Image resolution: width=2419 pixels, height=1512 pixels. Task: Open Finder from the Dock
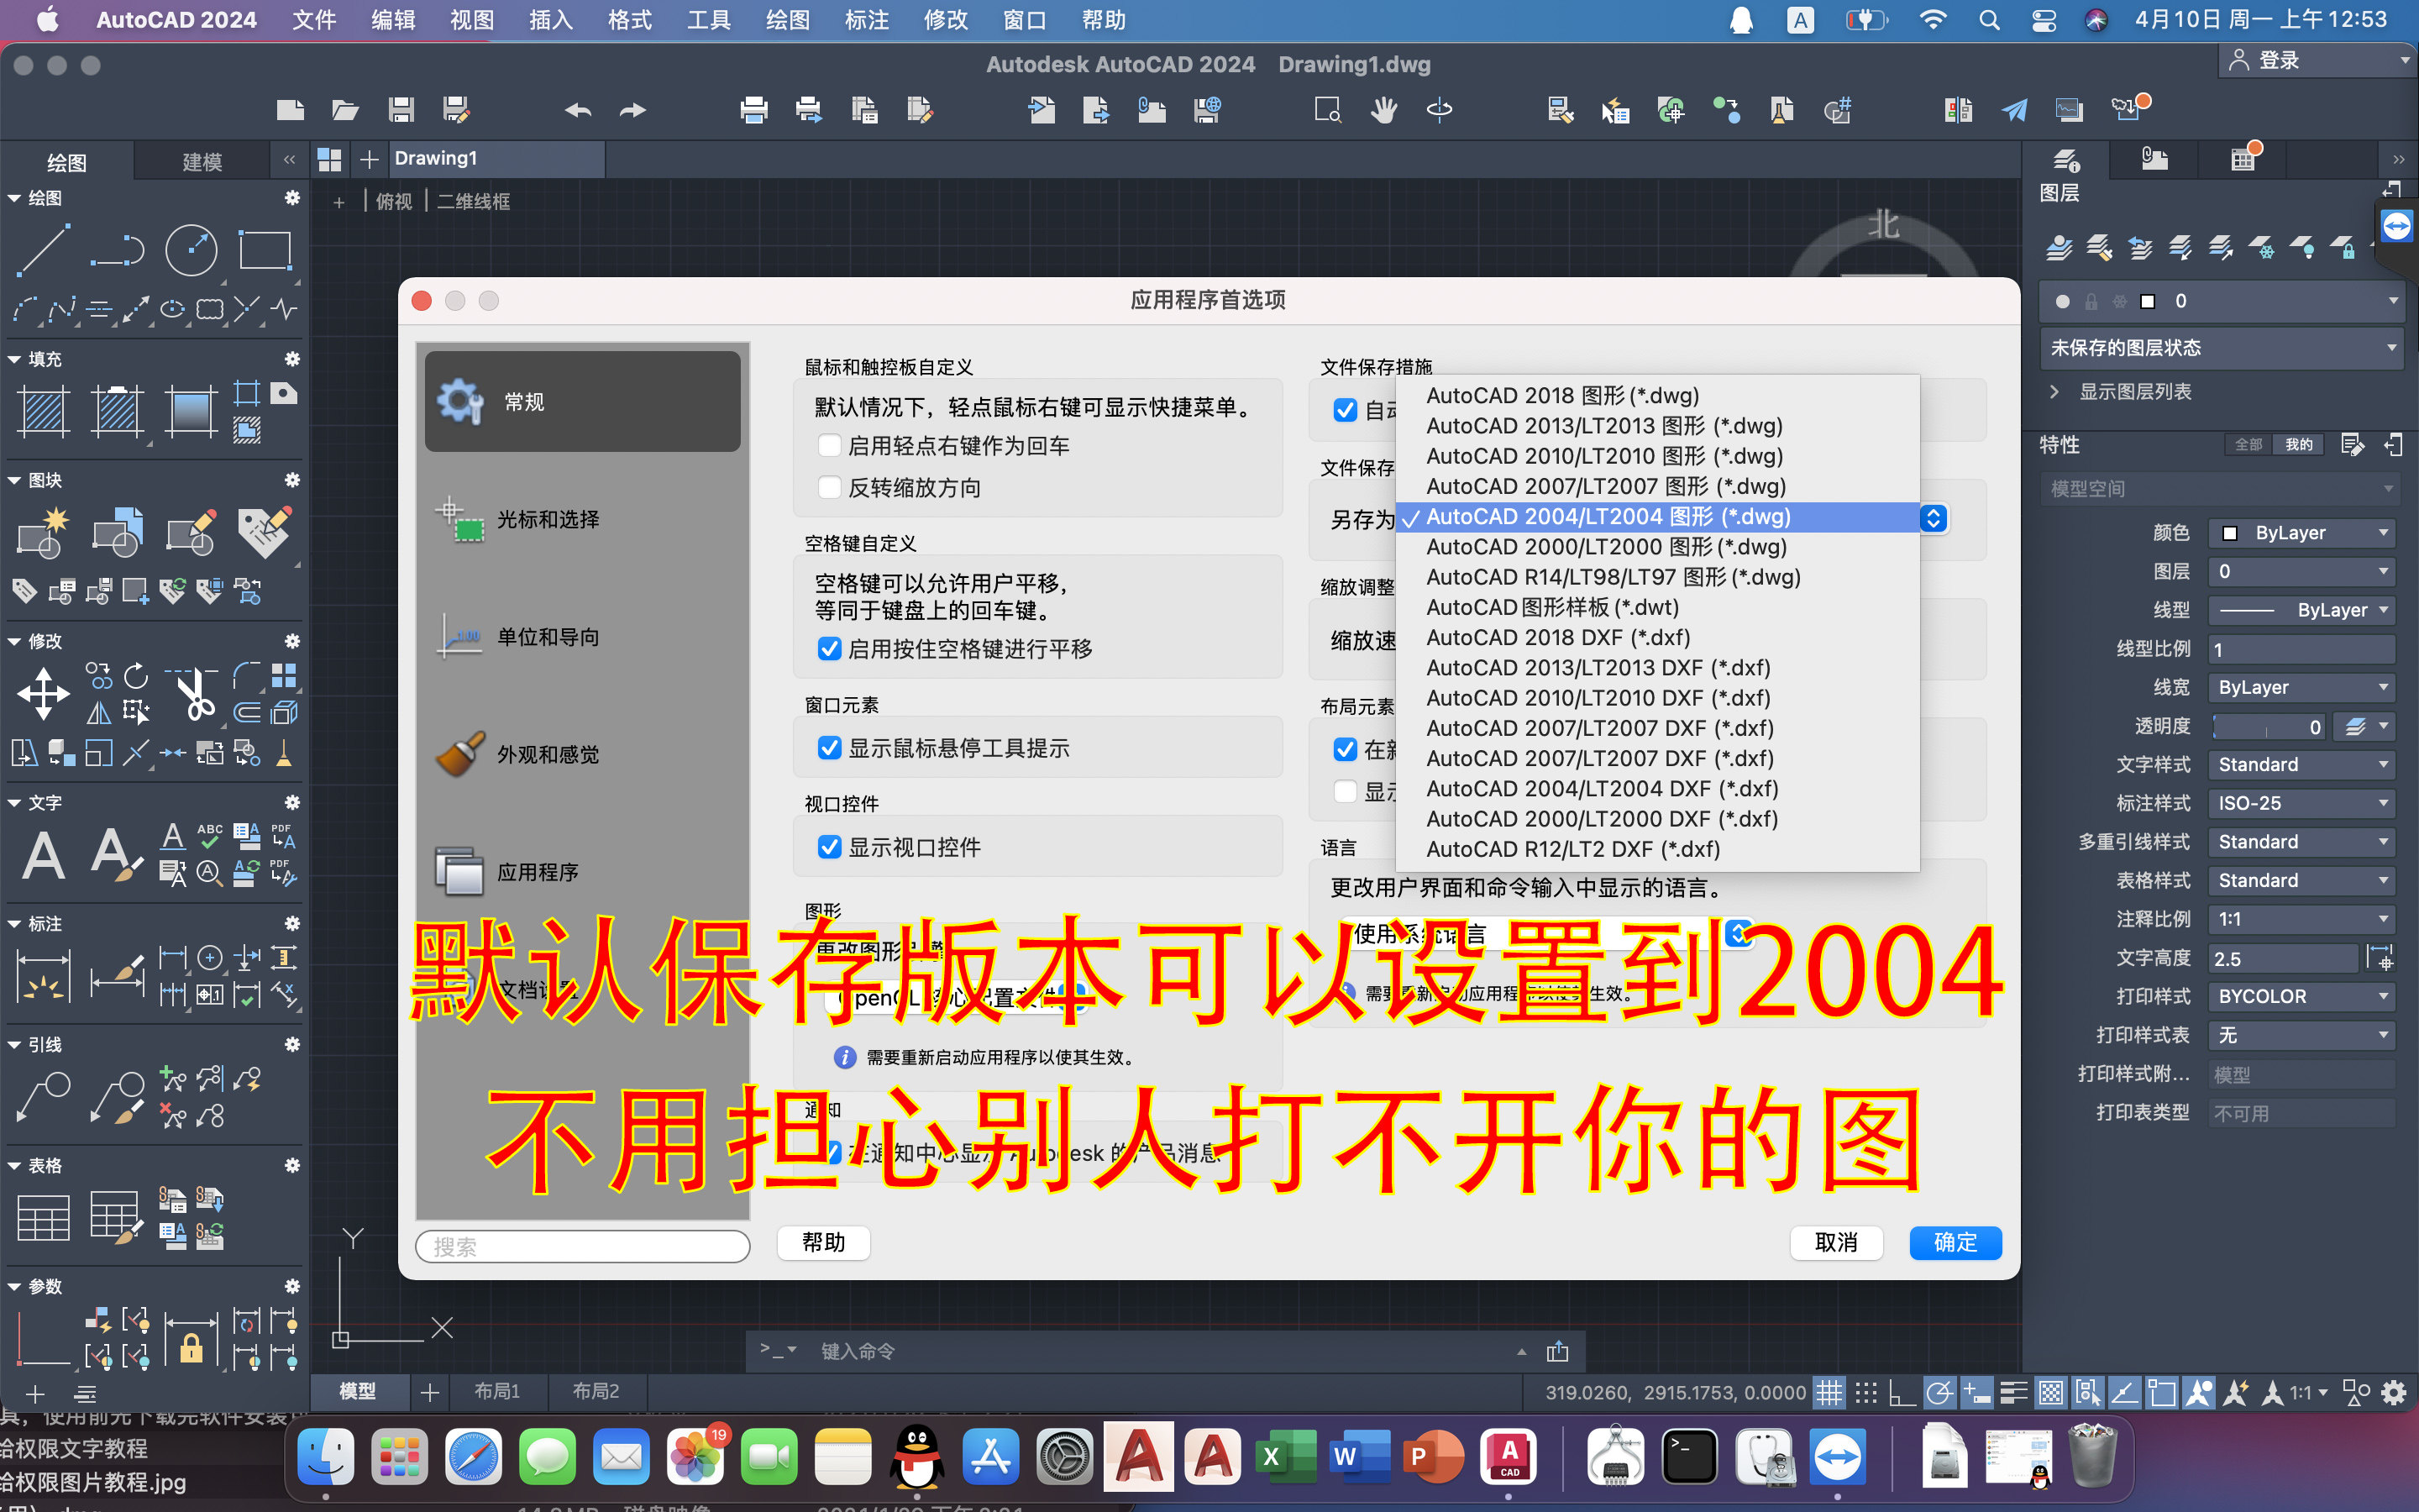[326, 1457]
